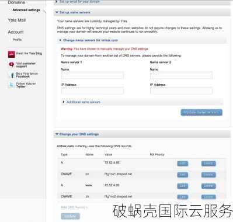Edit the A record with blank name
This screenshot has width=233, height=222.
click(x=183, y=164)
